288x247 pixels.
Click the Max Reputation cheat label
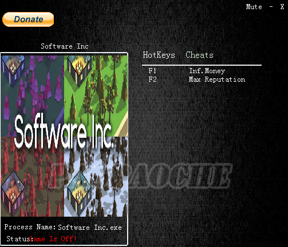click(217, 79)
